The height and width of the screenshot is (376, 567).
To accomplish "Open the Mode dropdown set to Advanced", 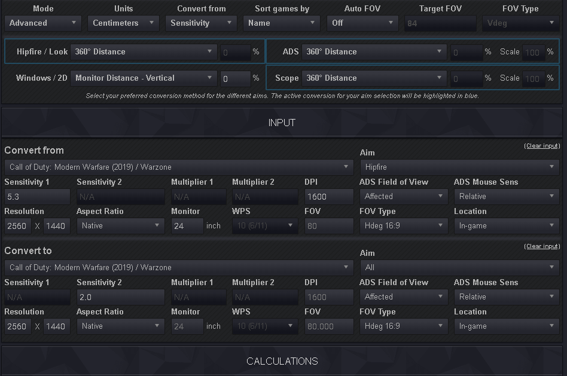I will click(43, 23).
